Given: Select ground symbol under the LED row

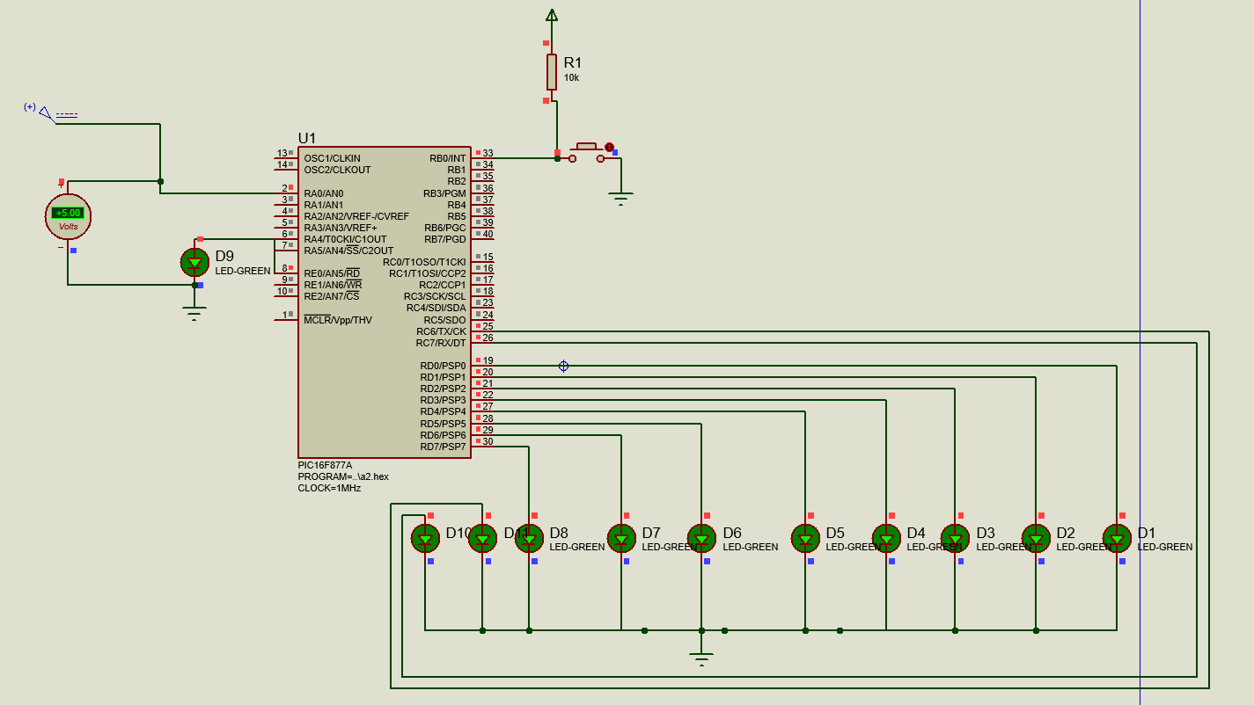Looking at the screenshot, I should point(701,659).
